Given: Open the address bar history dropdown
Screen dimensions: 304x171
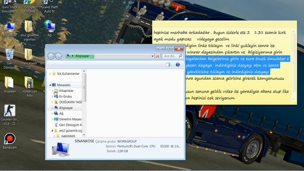Looking at the screenshot, I should coord(152,56).
